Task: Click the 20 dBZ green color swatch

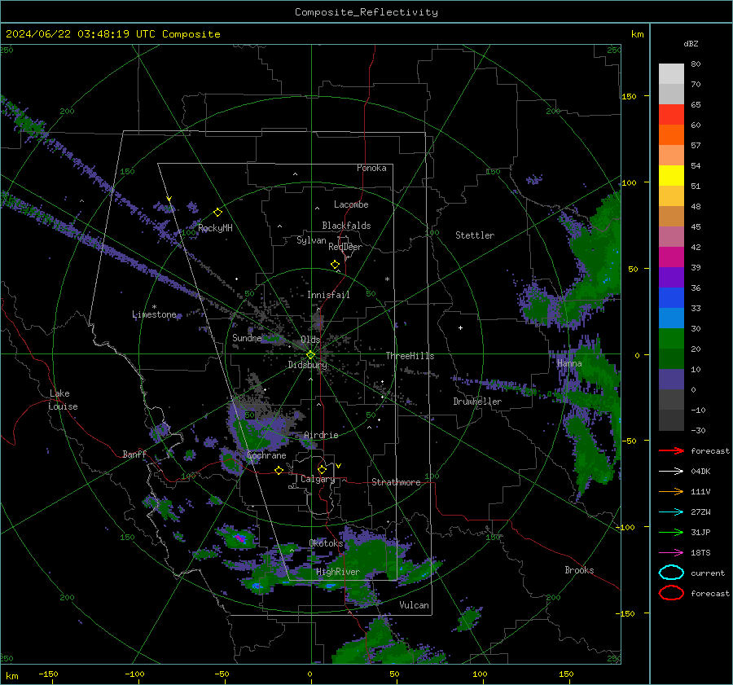Action: point(671,338)
